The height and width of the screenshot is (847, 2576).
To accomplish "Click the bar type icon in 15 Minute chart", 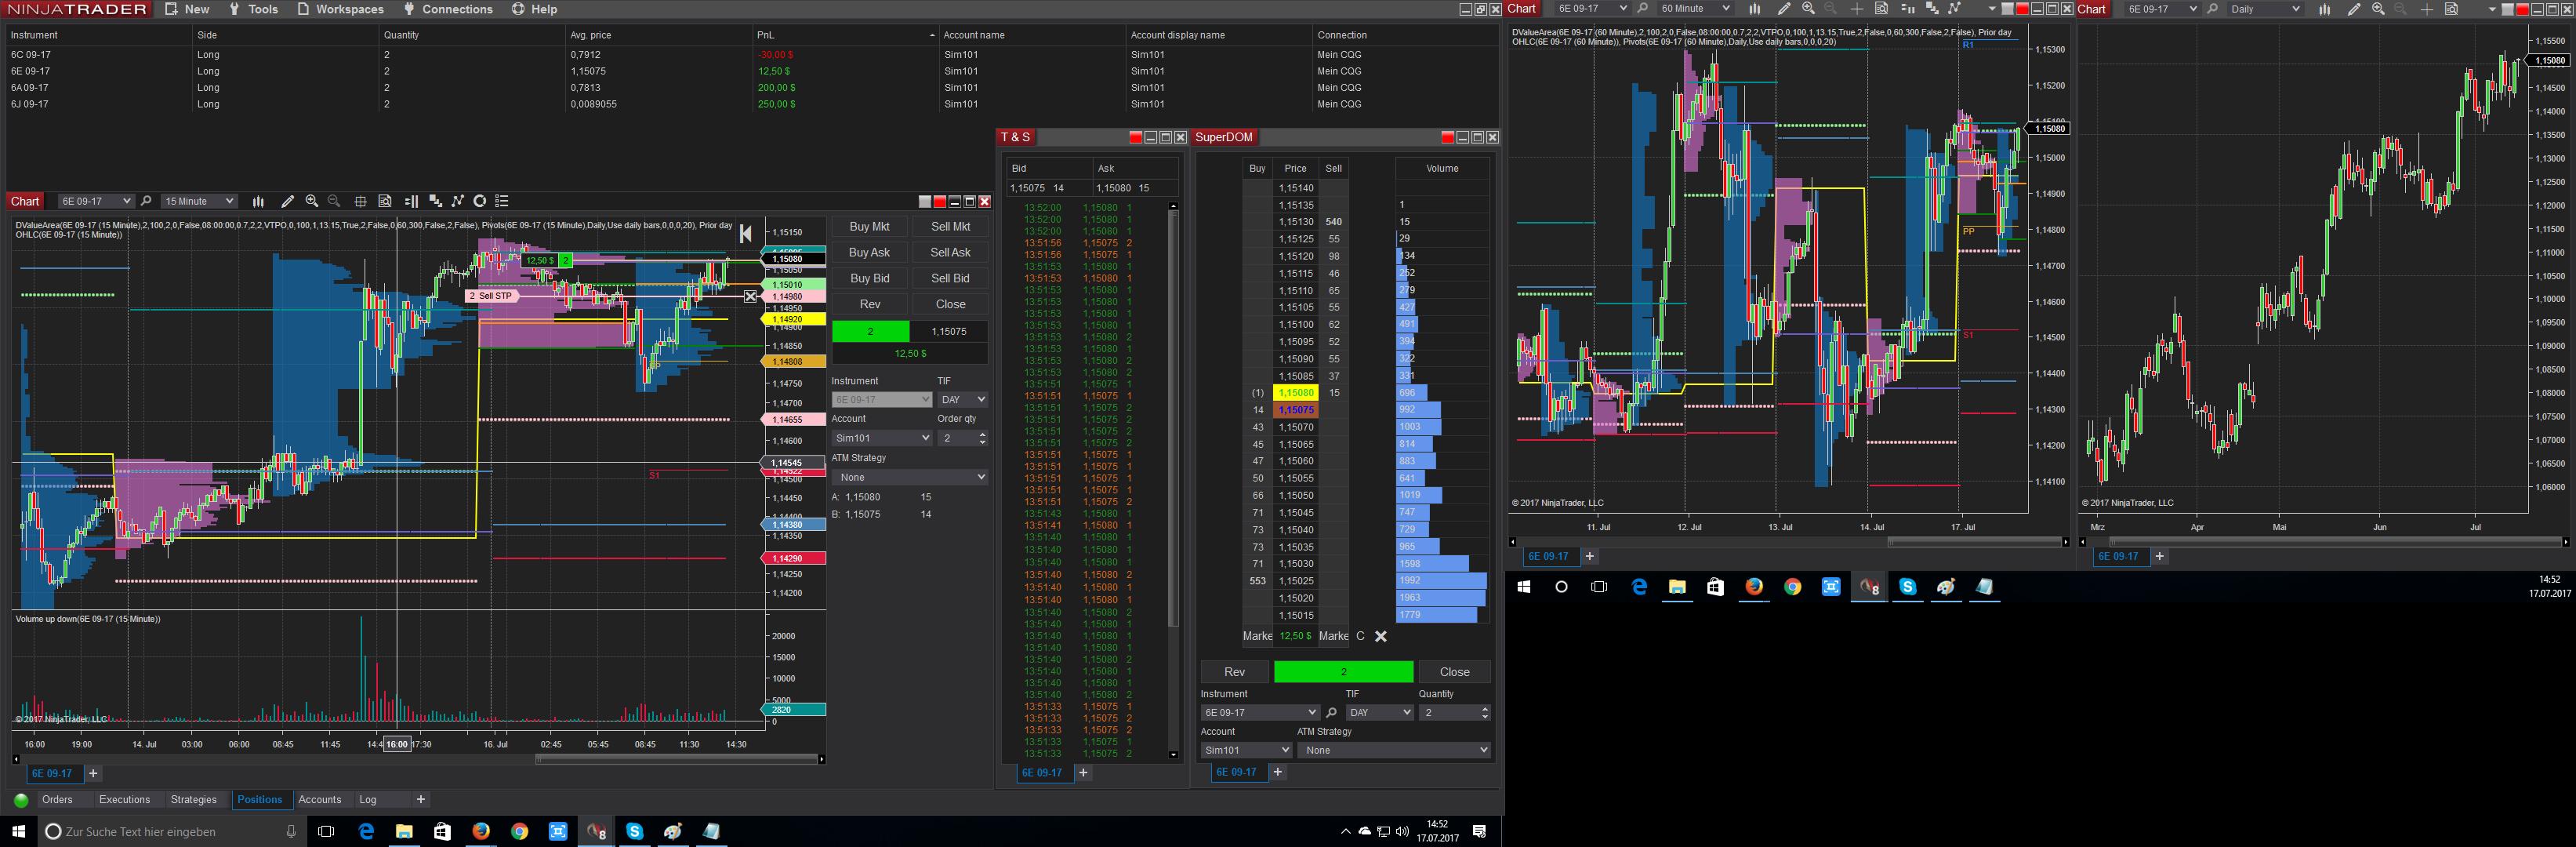I will click(258, 201).
